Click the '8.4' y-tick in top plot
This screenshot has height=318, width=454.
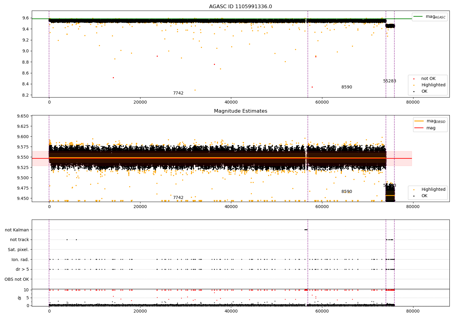tap(25, 84)
